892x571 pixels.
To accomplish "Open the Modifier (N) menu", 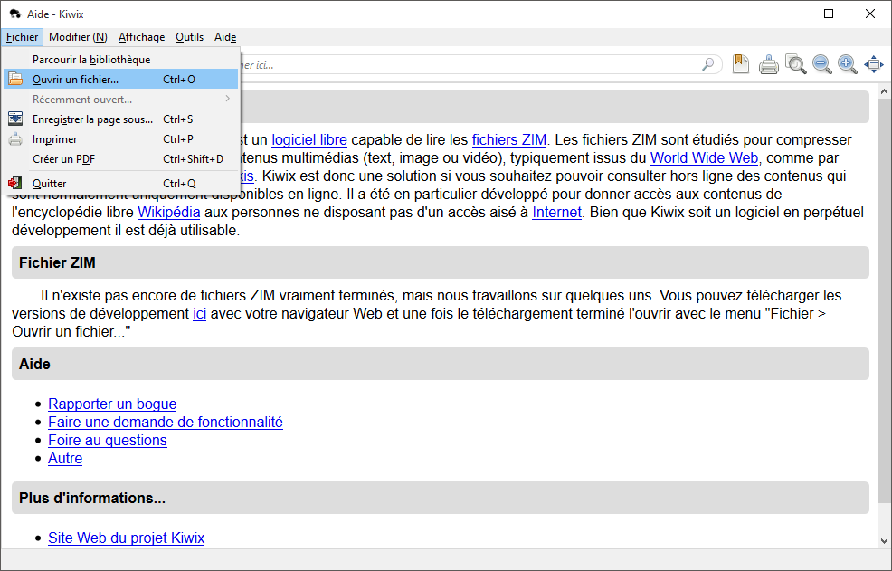I will (78, 37).
